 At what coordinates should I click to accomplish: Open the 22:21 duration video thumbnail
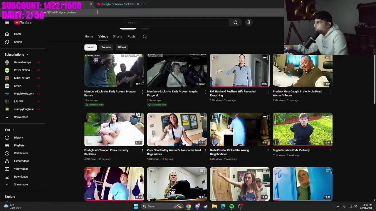click(177, 184)
